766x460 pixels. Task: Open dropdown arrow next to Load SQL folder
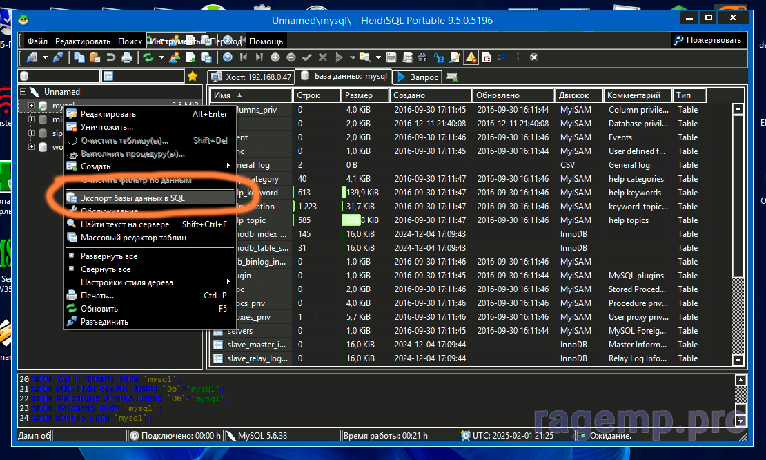click(x=378, y=58)
